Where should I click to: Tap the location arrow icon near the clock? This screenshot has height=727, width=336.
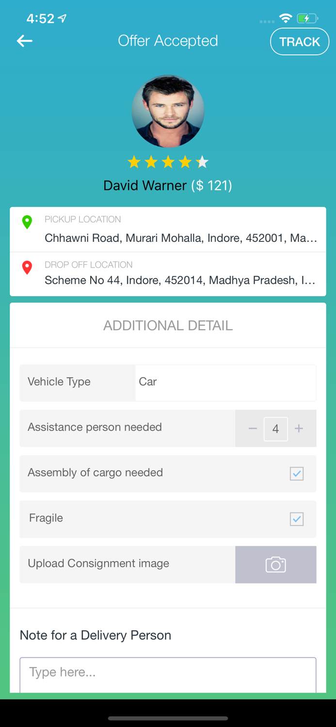click(62, 17)
